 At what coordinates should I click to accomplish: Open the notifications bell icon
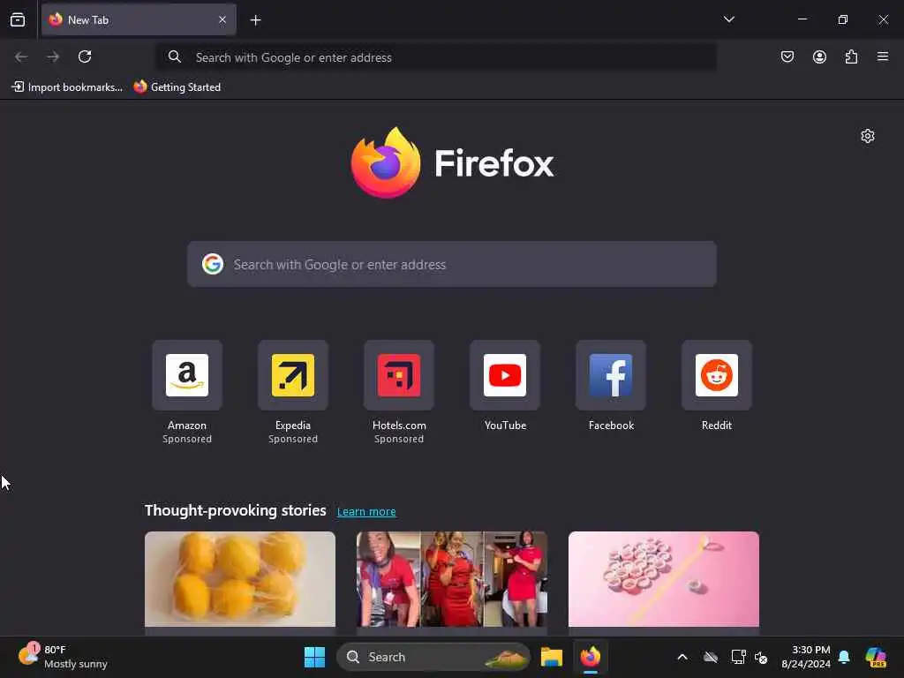[x=844, y=657]
